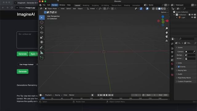This screenshot has width=197, height=111.
Task: Open the File menu
Action: coord(44,5)
